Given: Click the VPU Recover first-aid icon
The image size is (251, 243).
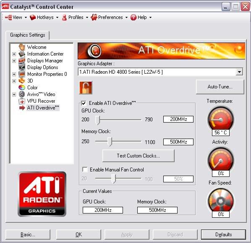Looking at the screenshot, I should pyautogui.click(x=22, y=101).
